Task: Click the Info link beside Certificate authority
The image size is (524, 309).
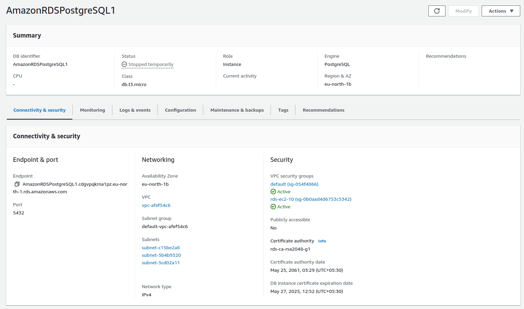Action: tap(322, 241)
